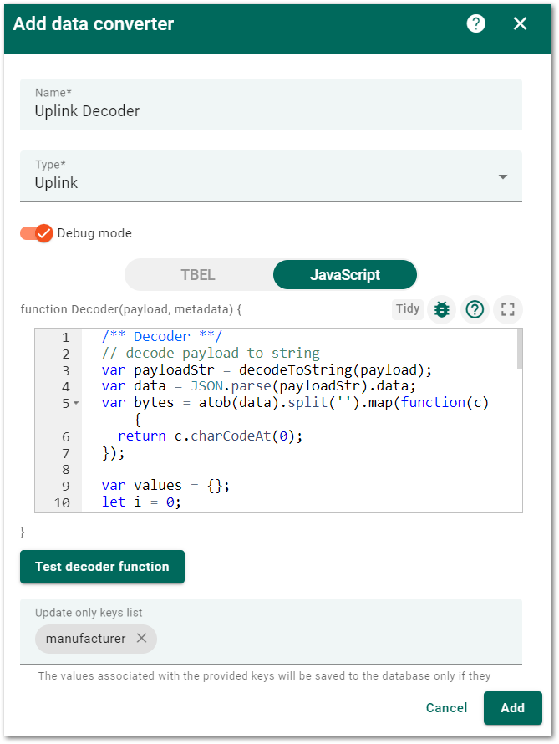Viewport: 559px width, 744px height.
Task: Click the 'return c.charCodeAt(0);' code line
Action: [x=210, y=436]
